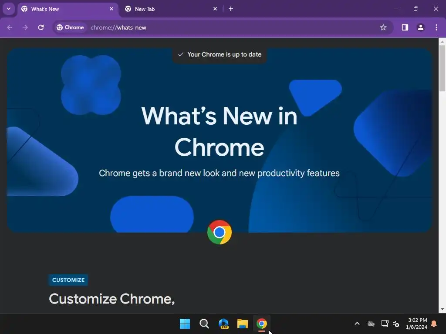This screenshot has width=446, height=334.
Task: Launch Microsoft Edge Preview from taskbar
Action: 223,324
